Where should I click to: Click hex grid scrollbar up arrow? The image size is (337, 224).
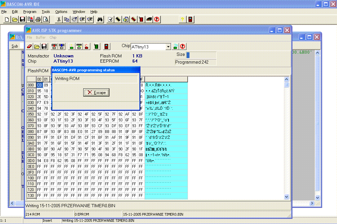287,79
